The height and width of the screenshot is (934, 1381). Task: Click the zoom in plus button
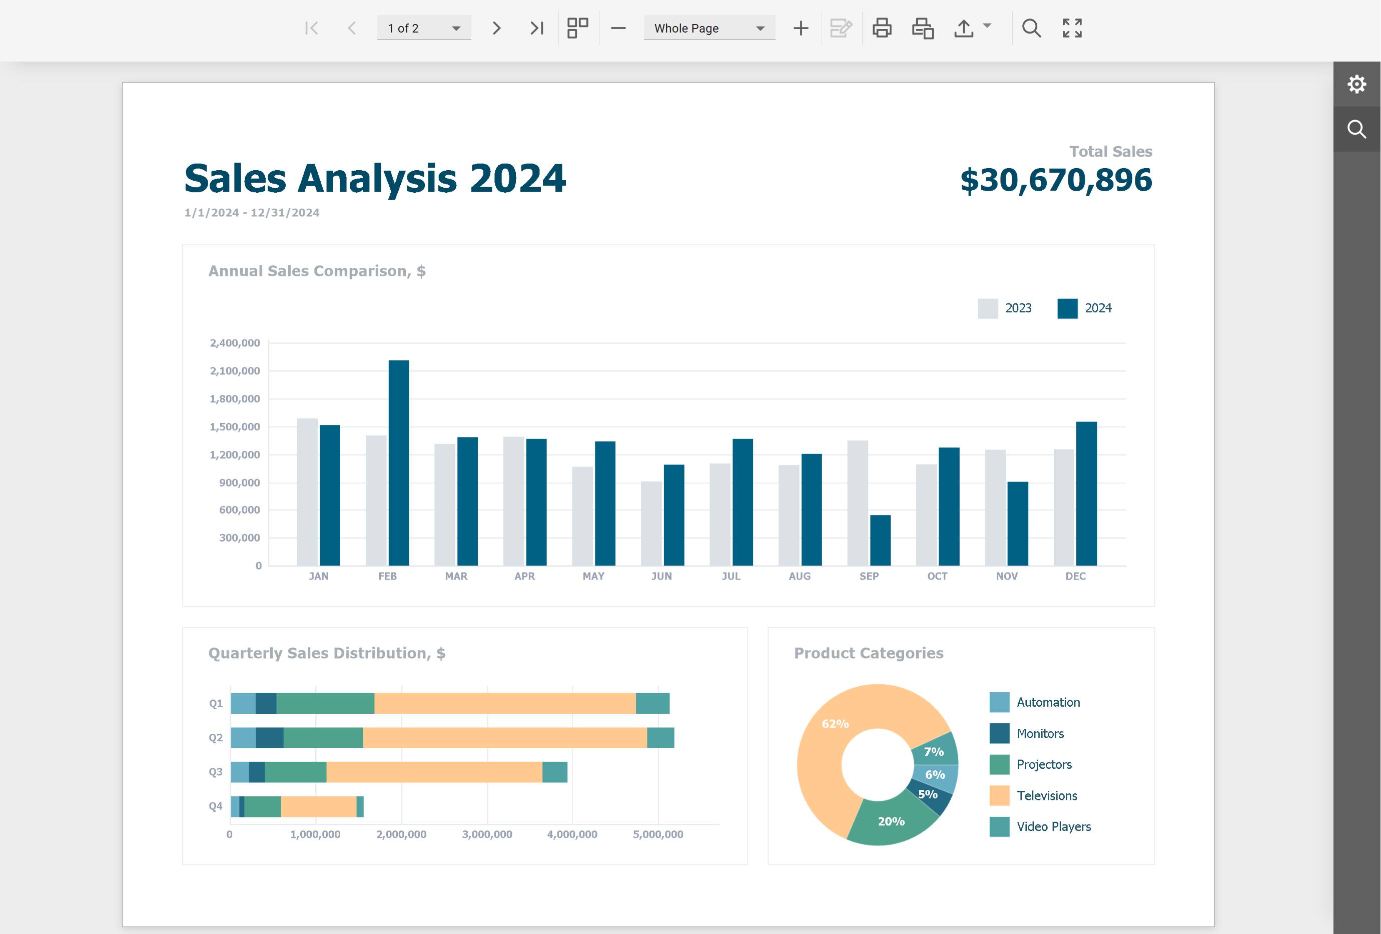(801, 28)
